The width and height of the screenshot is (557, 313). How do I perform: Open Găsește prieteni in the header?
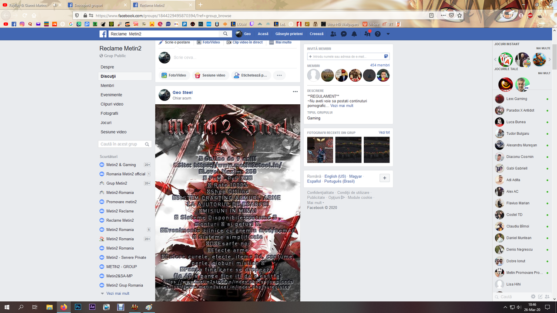point(289,34)
